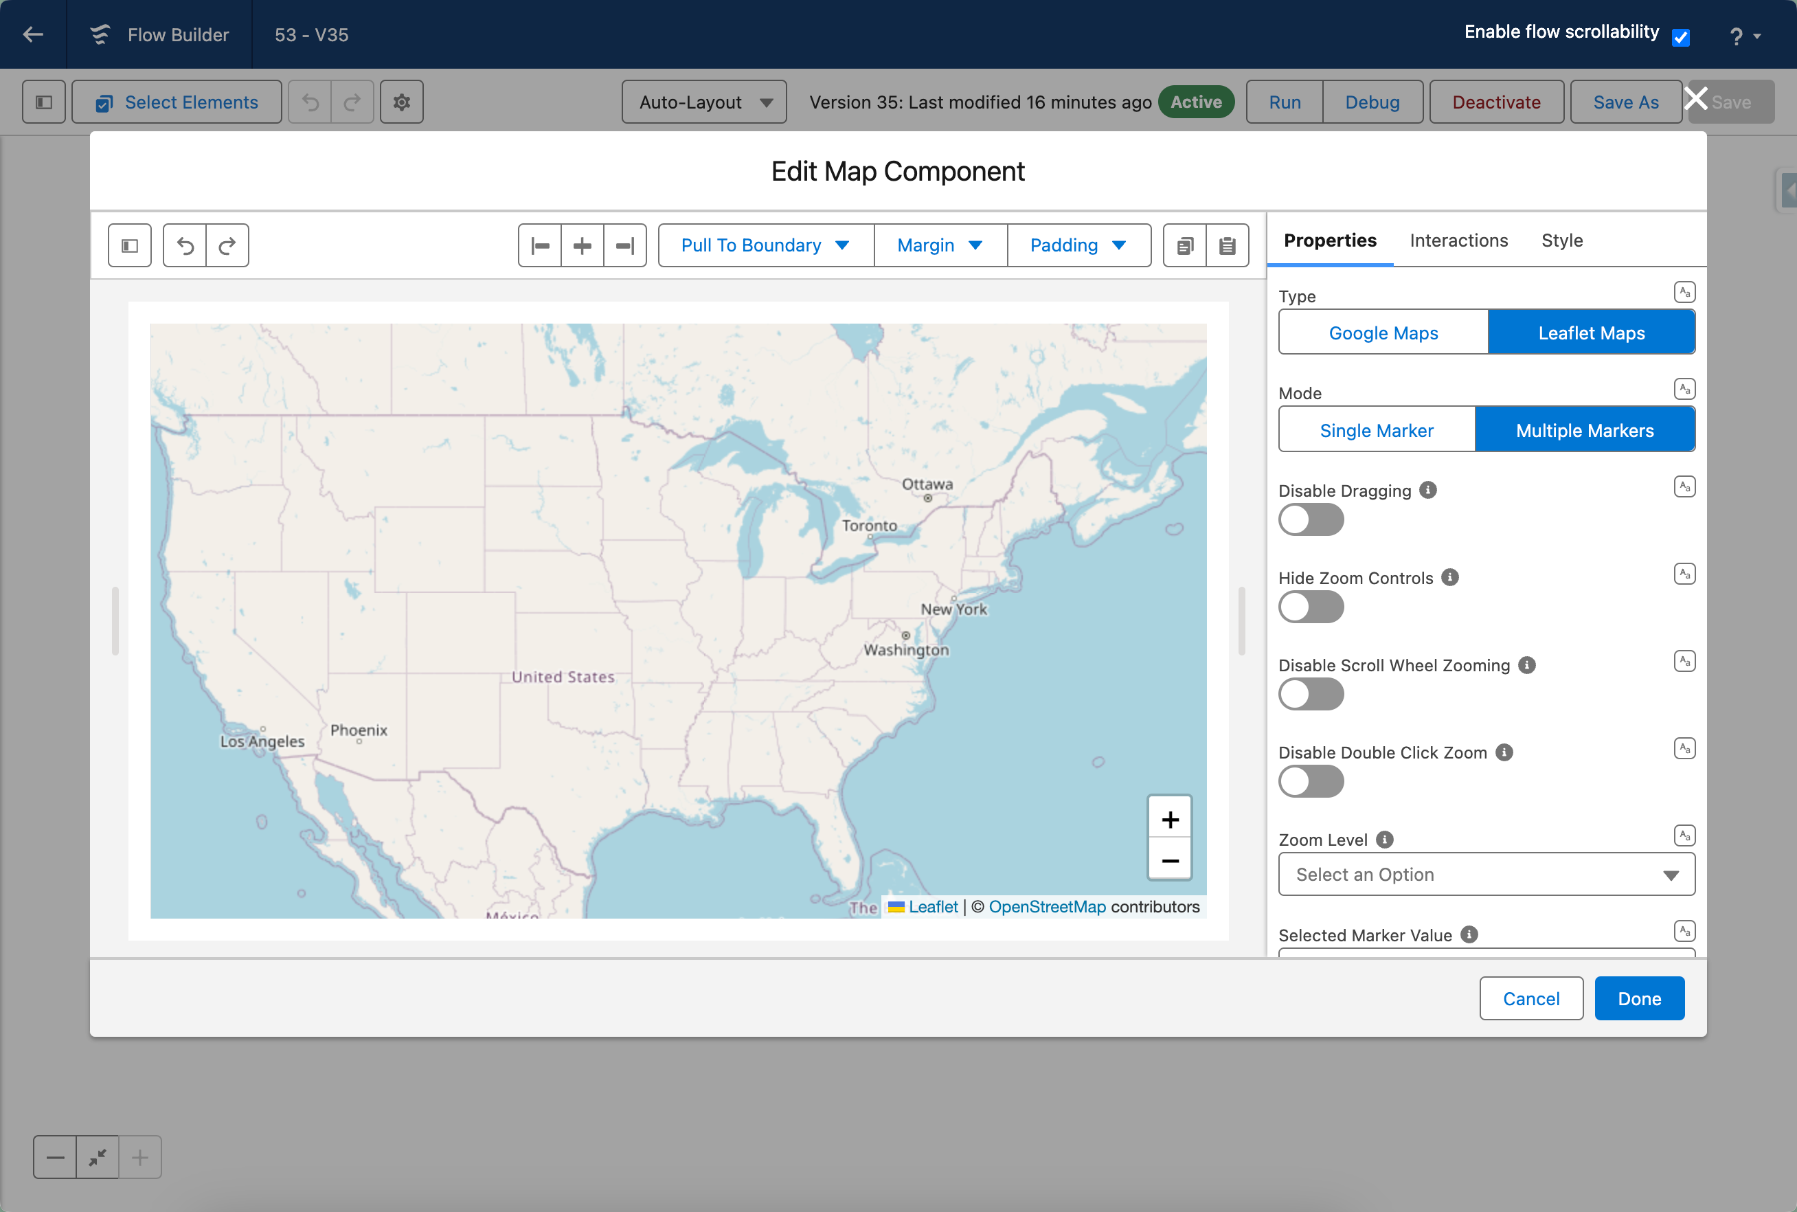Open the OpenStreetMap attribution link

click(x=1047, y=907)
